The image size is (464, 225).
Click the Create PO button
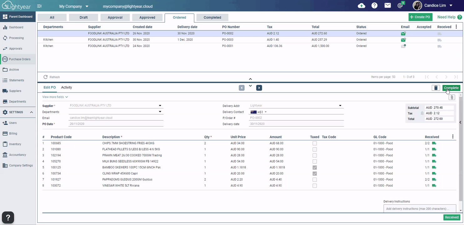point(420,17)
